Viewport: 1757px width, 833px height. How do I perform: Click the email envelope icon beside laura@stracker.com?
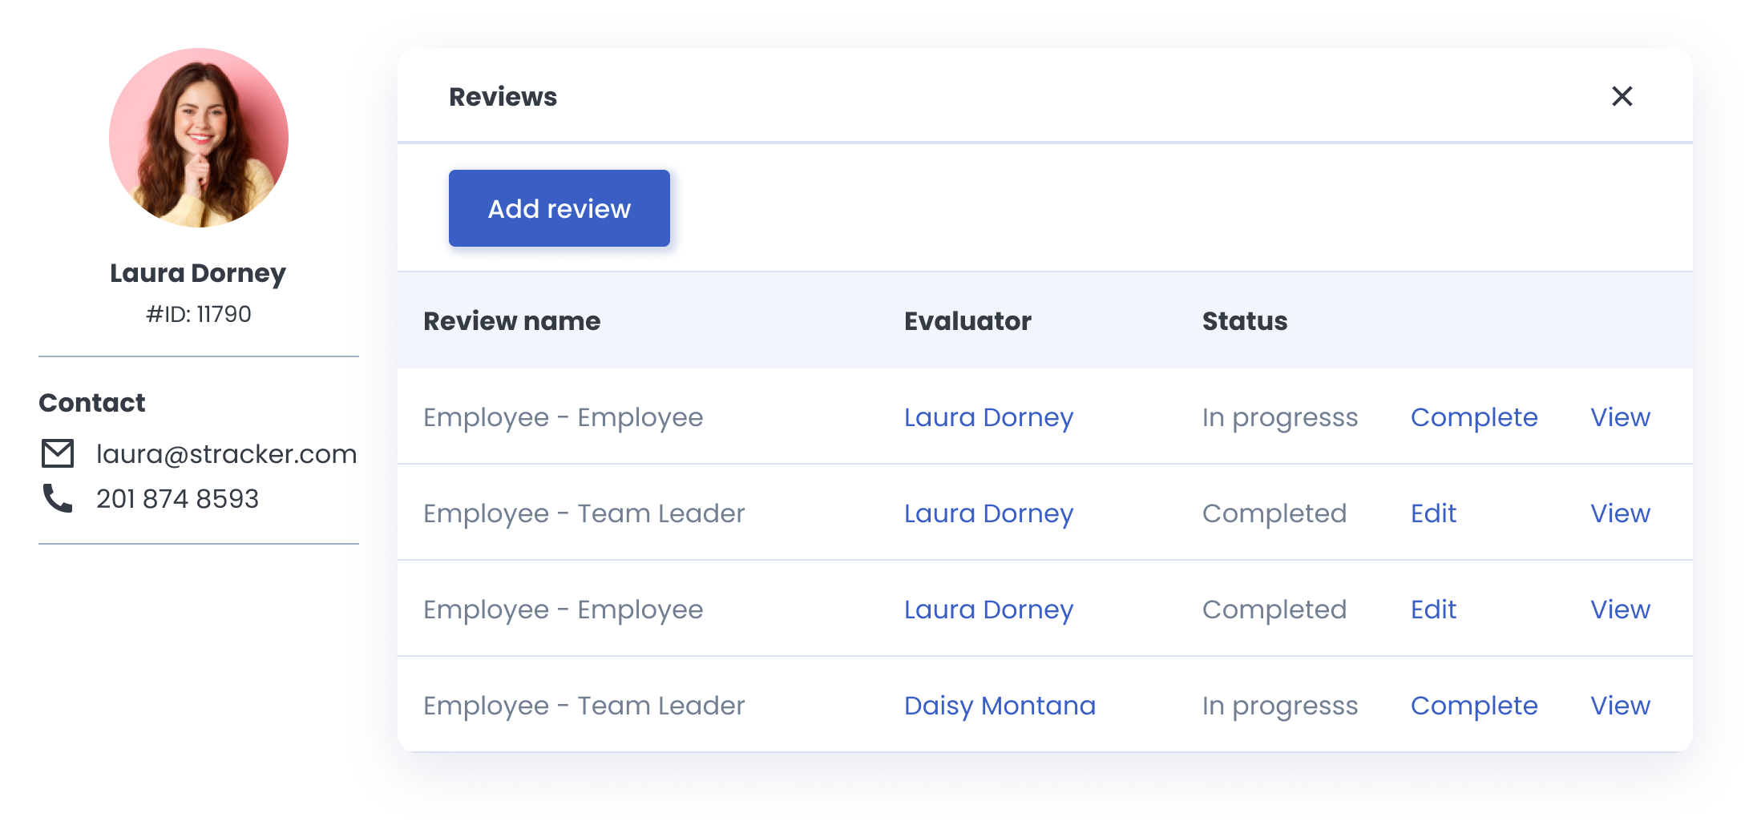57,453
